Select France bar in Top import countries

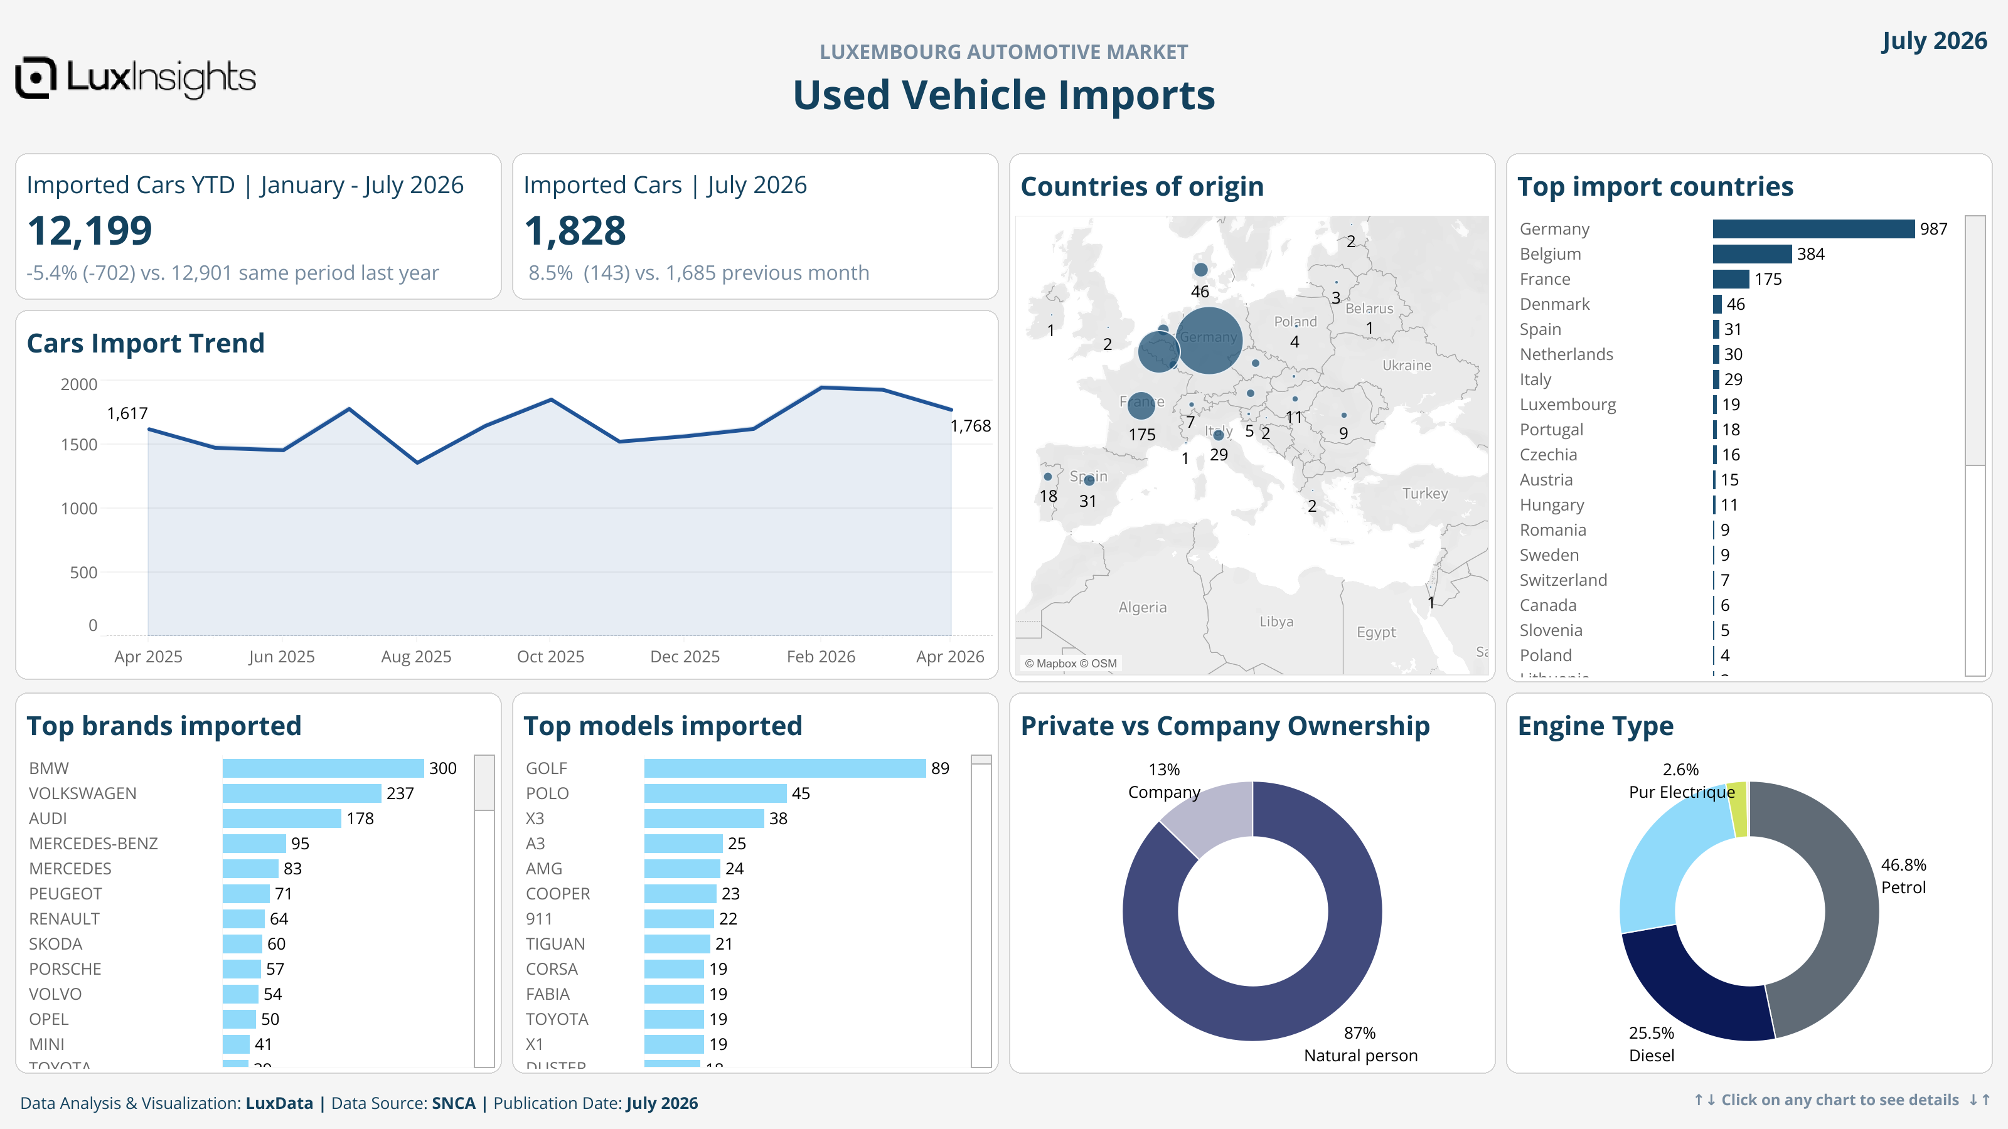[x=1731, y=279]
